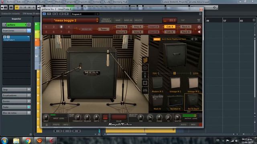Expand the Bloc de notas section
Viewport: 257px width, 144px height.
pyautogui.click(x=16, y=113)
